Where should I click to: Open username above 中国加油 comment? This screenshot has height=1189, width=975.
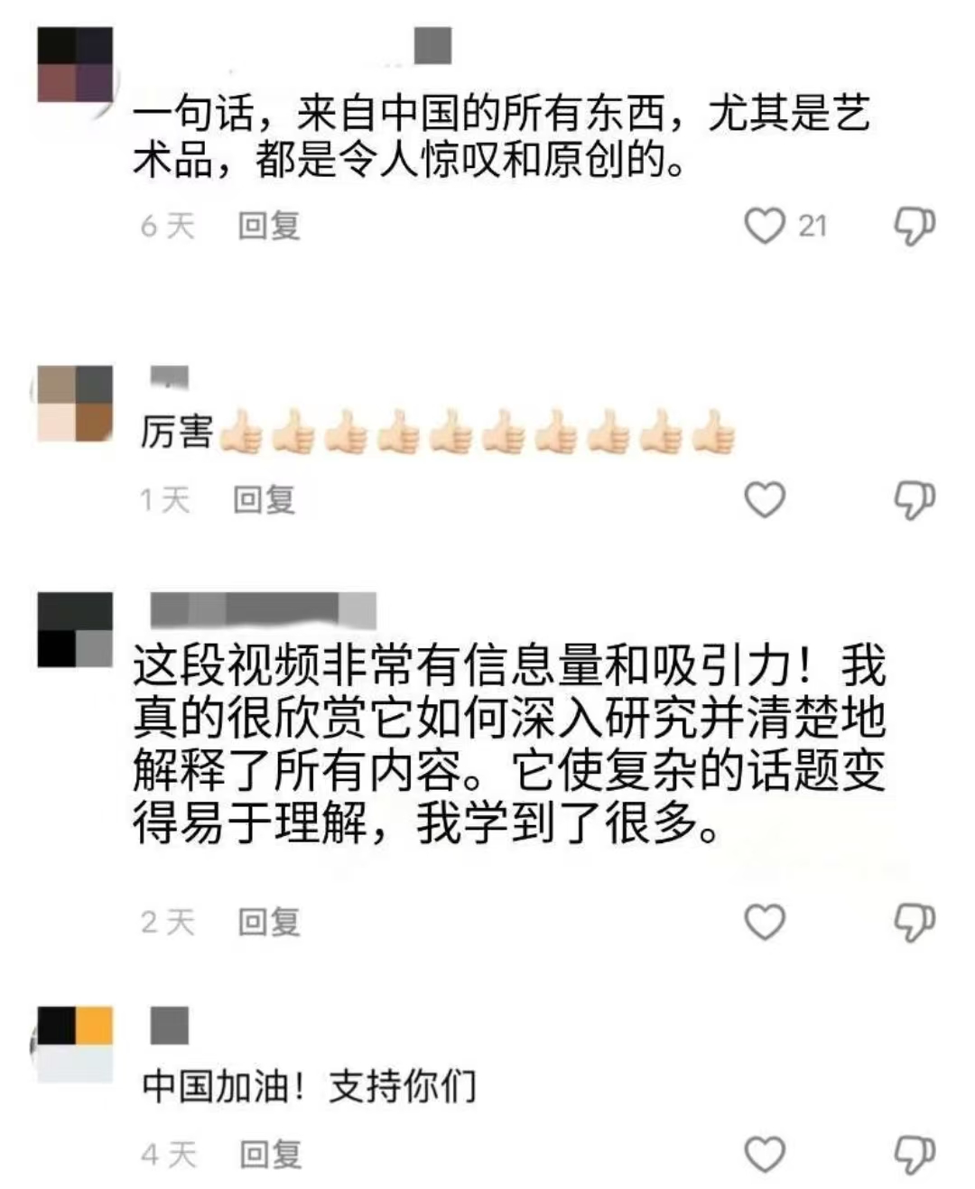(169, 1025)
